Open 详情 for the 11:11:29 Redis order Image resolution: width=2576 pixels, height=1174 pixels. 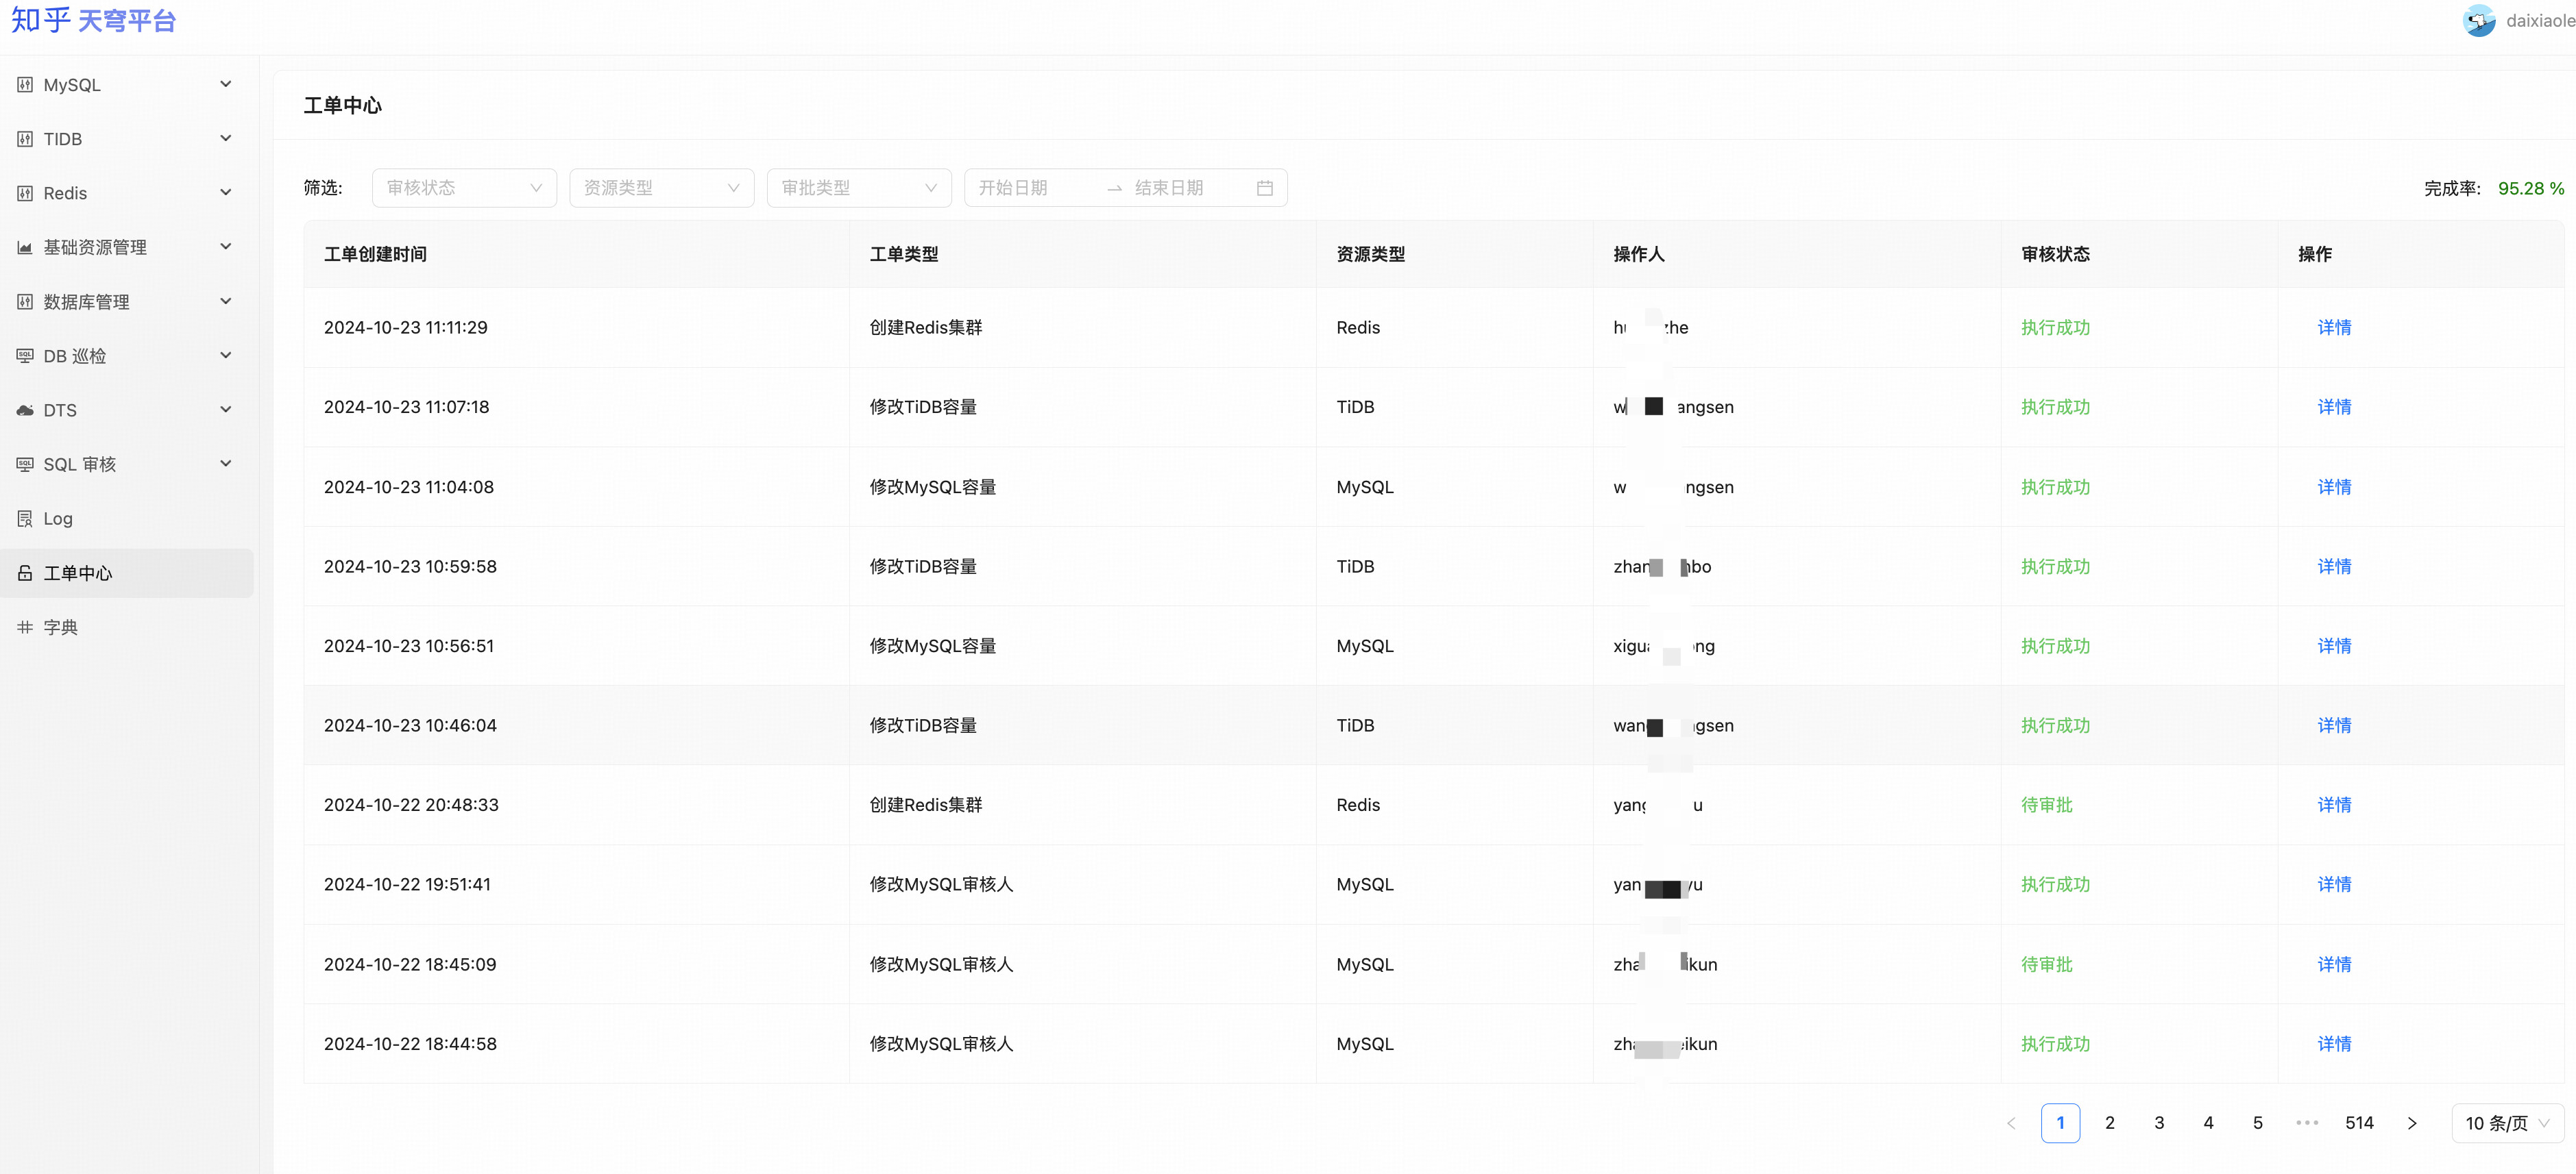[2334, 327]
